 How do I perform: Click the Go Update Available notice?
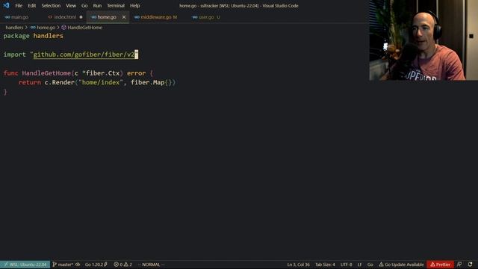point(401,265)
